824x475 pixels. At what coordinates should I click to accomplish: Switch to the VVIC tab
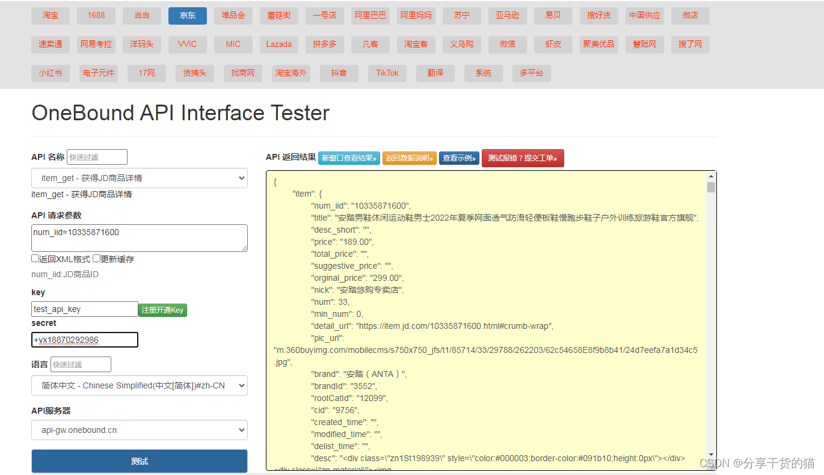point(188,44)
